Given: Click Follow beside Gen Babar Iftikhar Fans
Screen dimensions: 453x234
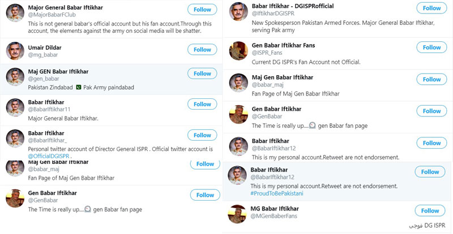Looking at the screenshot, I should [431, 47].
